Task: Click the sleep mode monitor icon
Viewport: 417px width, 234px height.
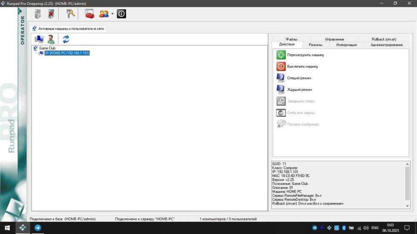Action: coord(281,78)
